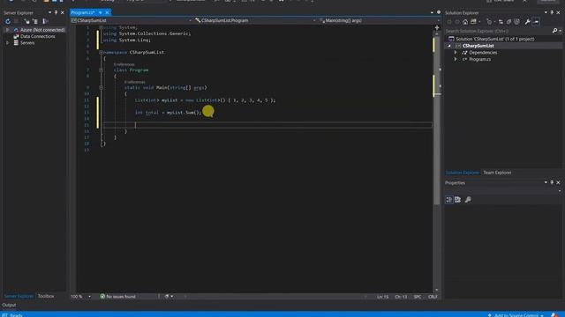
Task: Toggle Categorized view in Properties
Action: tap(449, 200)
